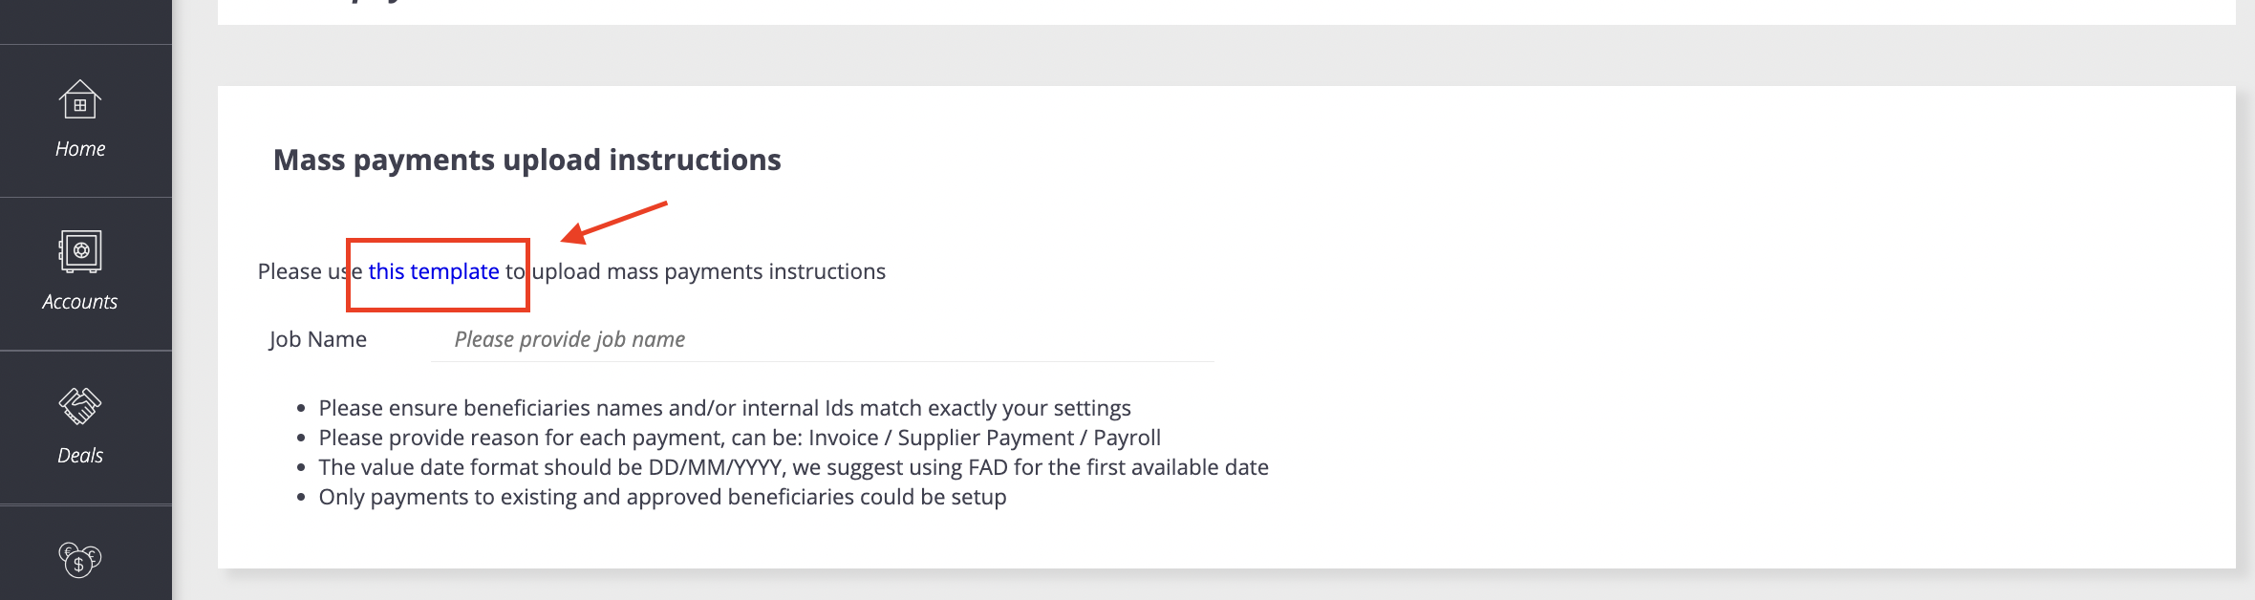Open the Accounts menu label
This screenshot has width=2255, height=600.
click(80, 302)
